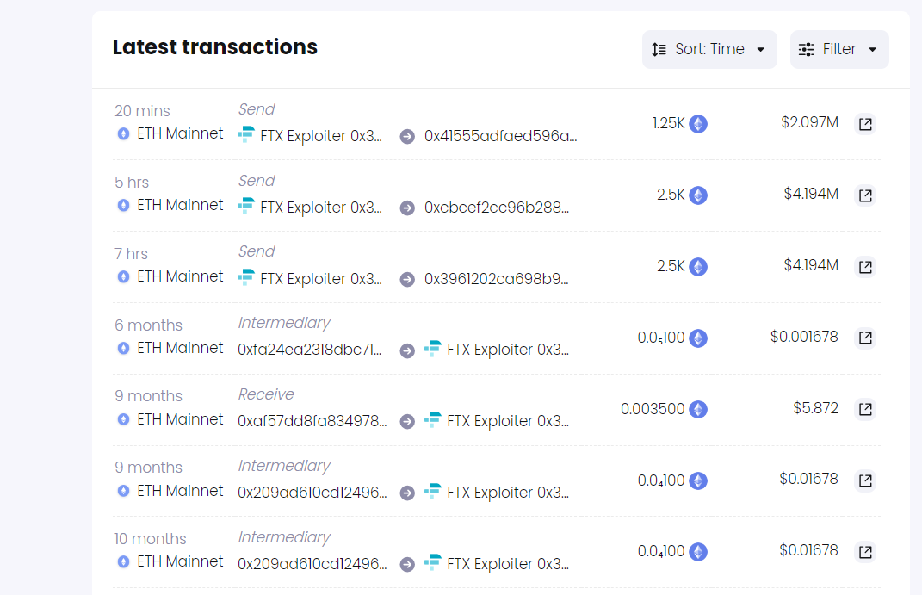Open external link for $0.001678 transaction

(x=865, y=338)
